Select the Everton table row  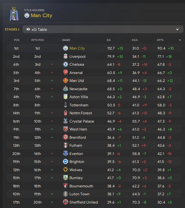[94, 154]
